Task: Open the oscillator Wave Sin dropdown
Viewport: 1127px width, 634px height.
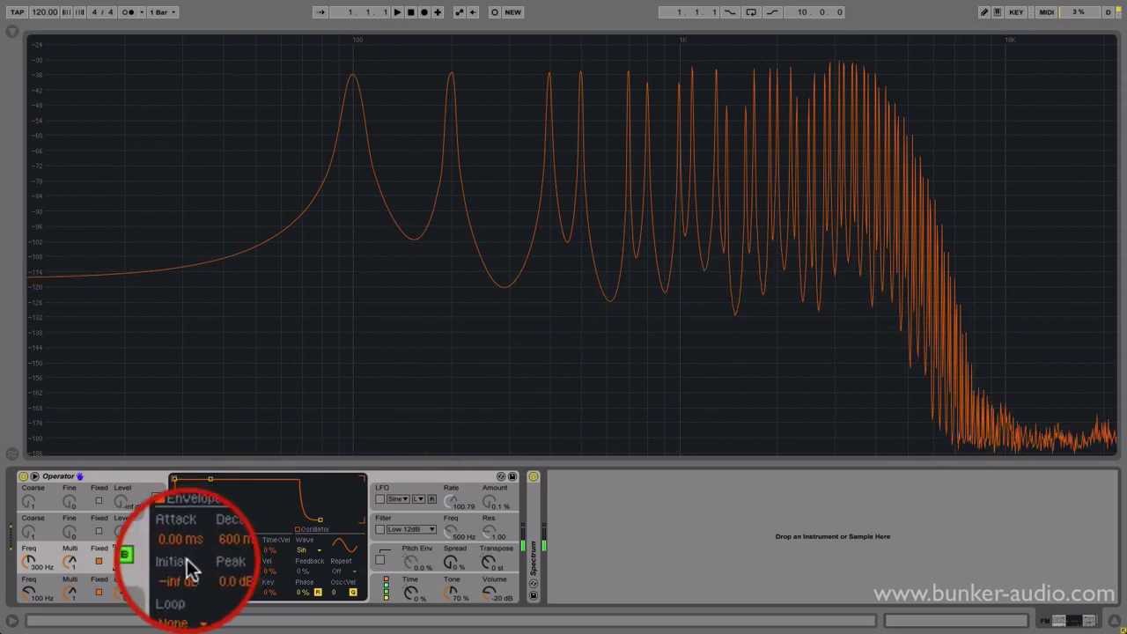Action: click(309, 550)
